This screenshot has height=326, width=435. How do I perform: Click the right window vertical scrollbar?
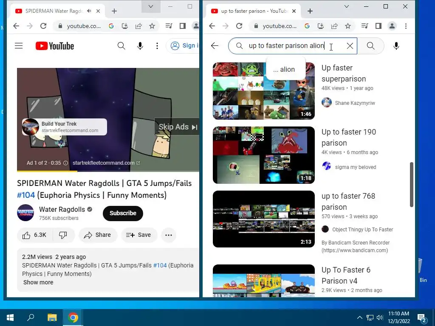[x=412, y=184]
